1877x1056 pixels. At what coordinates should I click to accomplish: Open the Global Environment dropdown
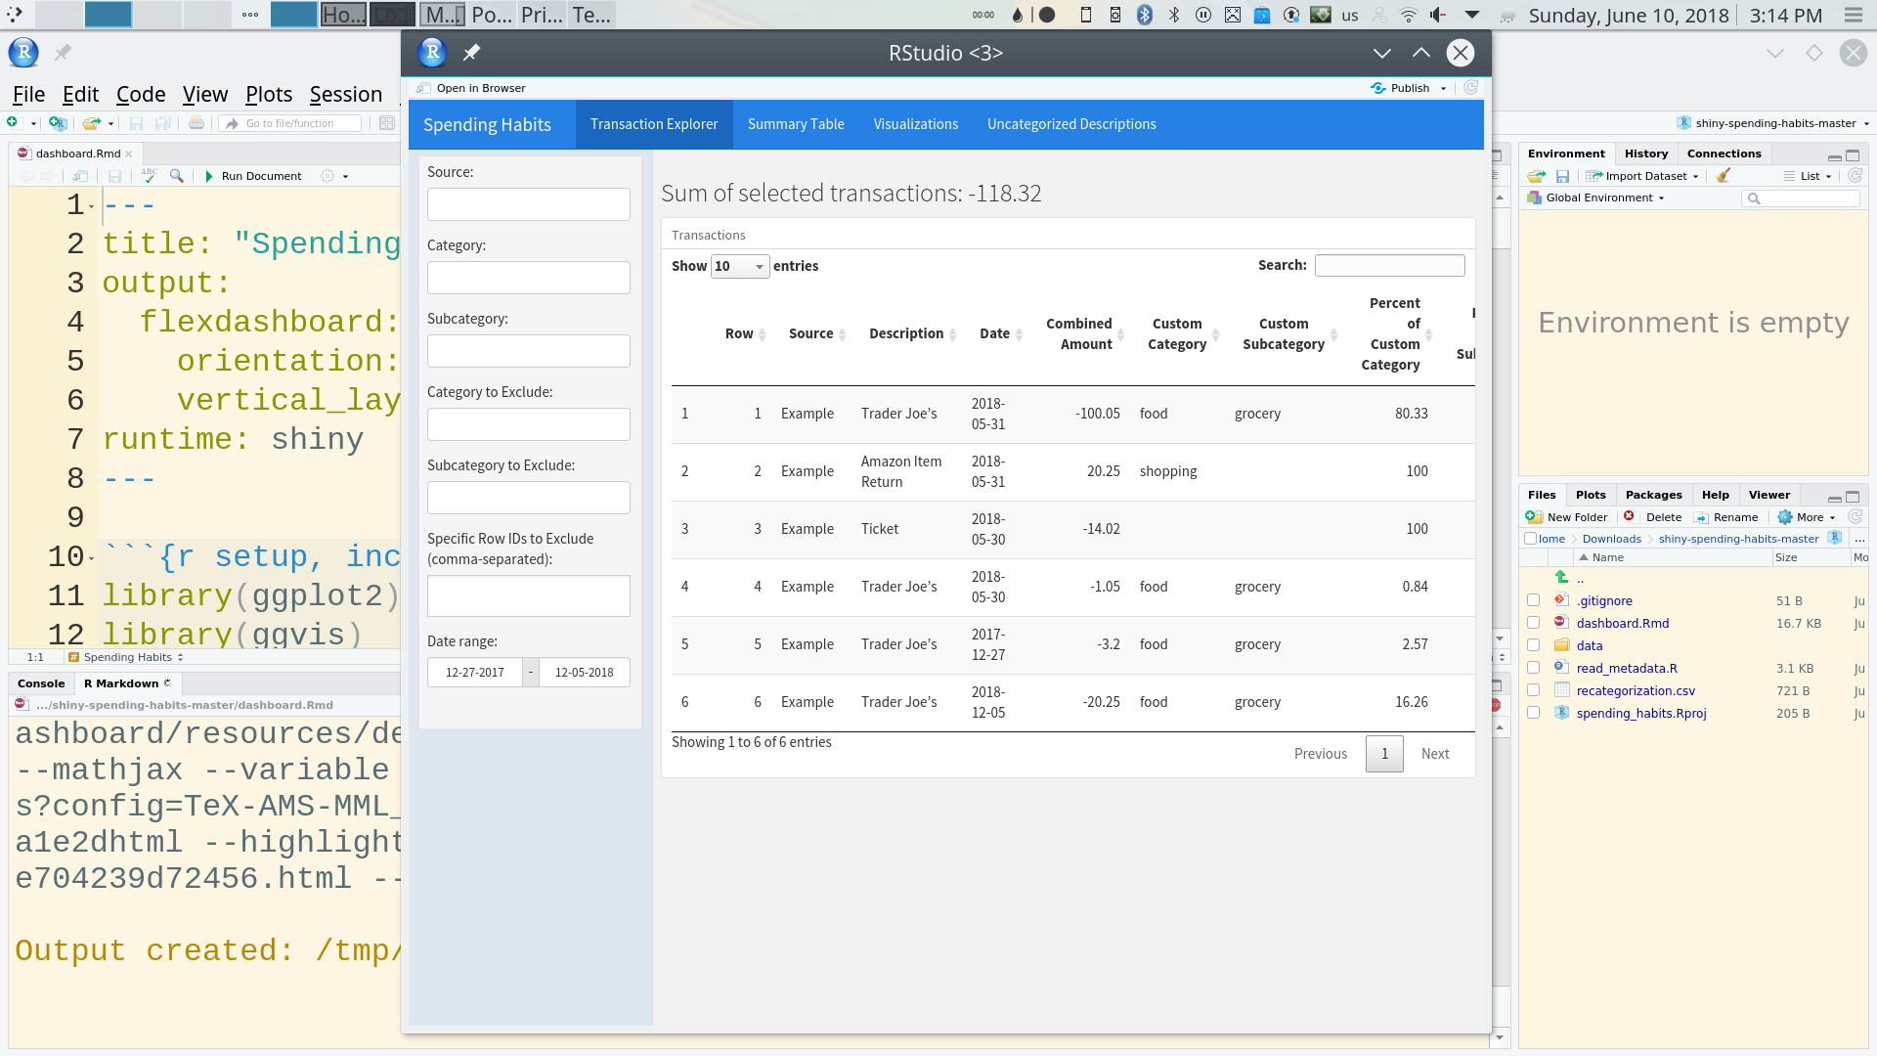pos(1597,198)
